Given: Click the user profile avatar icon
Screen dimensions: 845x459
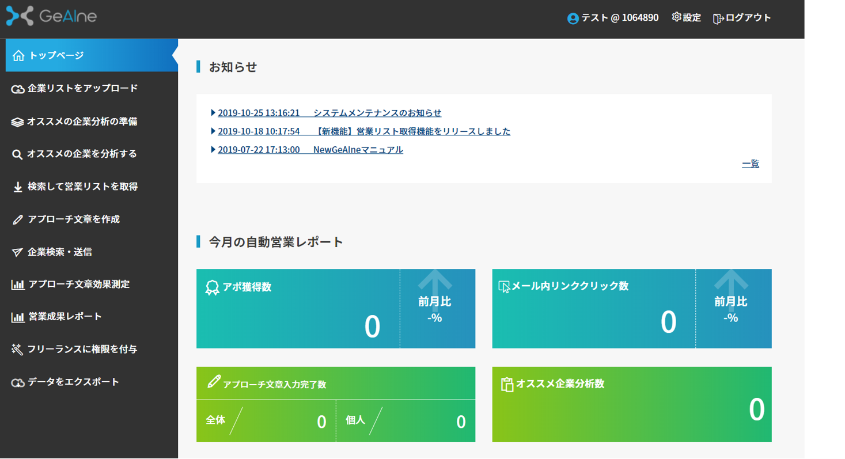Looking at the screenshot, I should coord(573,18).
